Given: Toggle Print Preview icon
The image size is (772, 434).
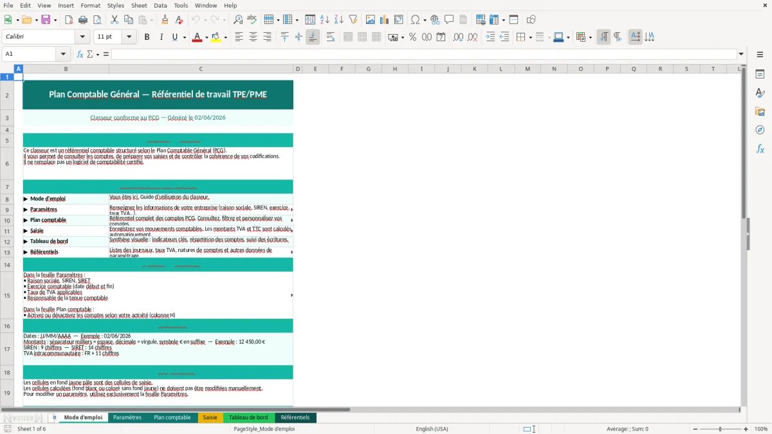Looking at the screenshot, I should pos(96,20).
